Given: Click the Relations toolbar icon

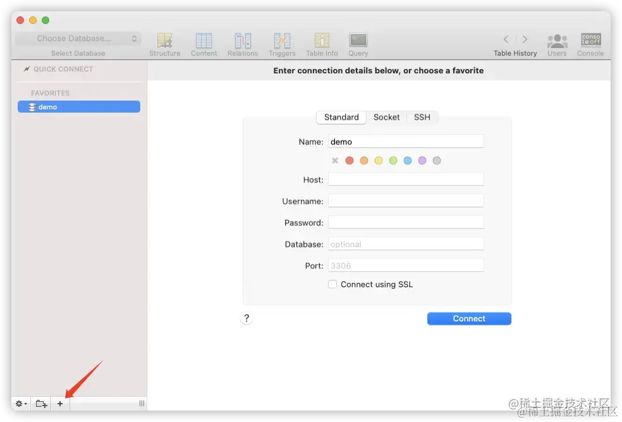Looking at the screenshot, I should [x=243, y=39].
